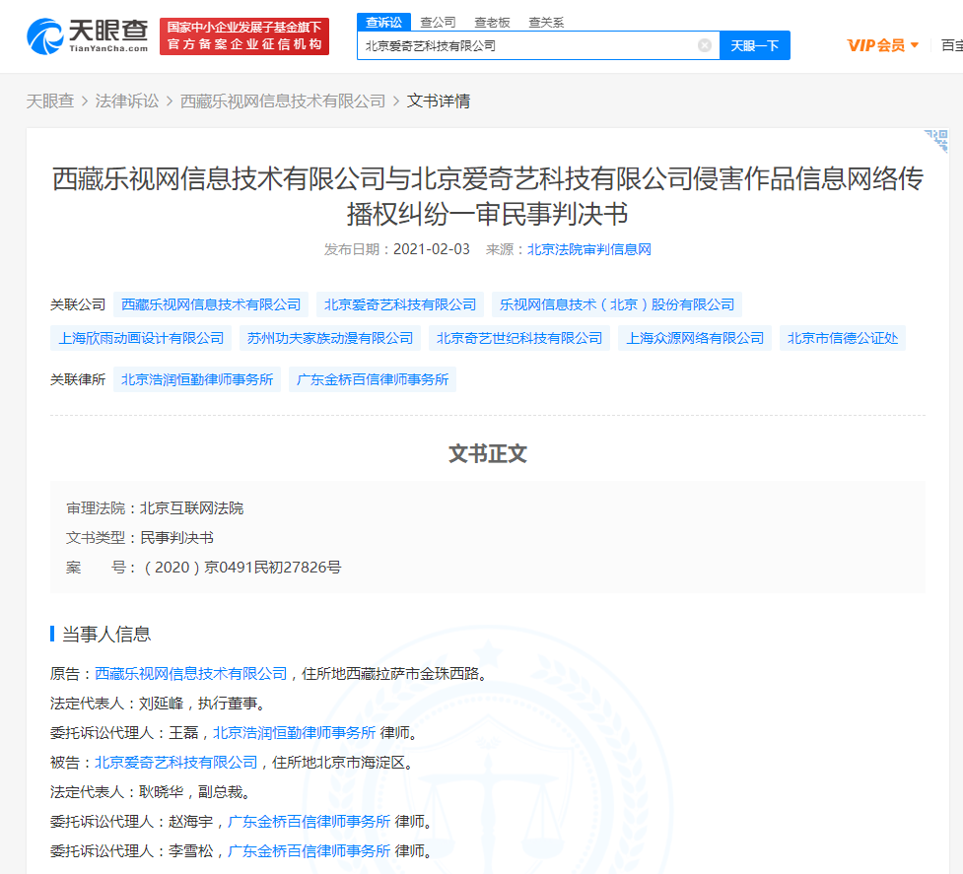The height and width of the screenshot is (874, 963).
Task: Click the 关联律所 label
Action: [x=78, y=379]
